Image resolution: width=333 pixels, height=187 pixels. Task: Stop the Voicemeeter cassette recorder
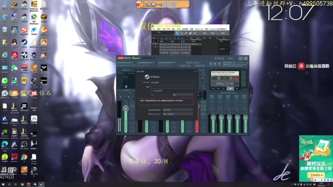230,89
